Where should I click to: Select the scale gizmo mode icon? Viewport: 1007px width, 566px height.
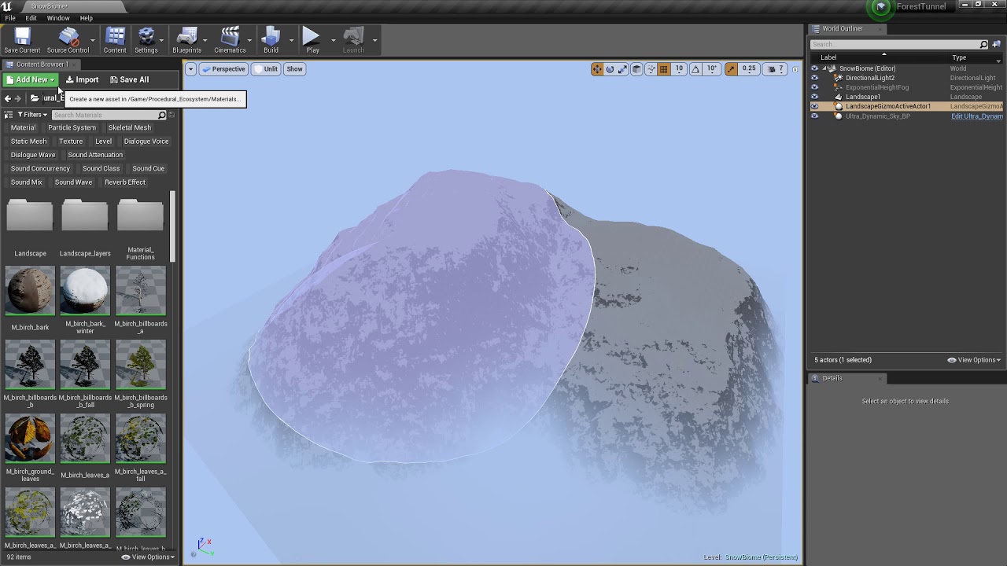point(622,69)
